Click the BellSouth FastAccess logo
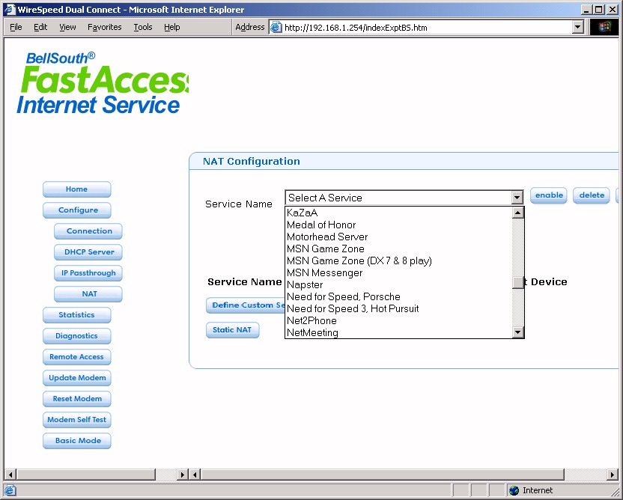Image resolution: width=623 pixels, height=500 pixels. coord(103,82)
